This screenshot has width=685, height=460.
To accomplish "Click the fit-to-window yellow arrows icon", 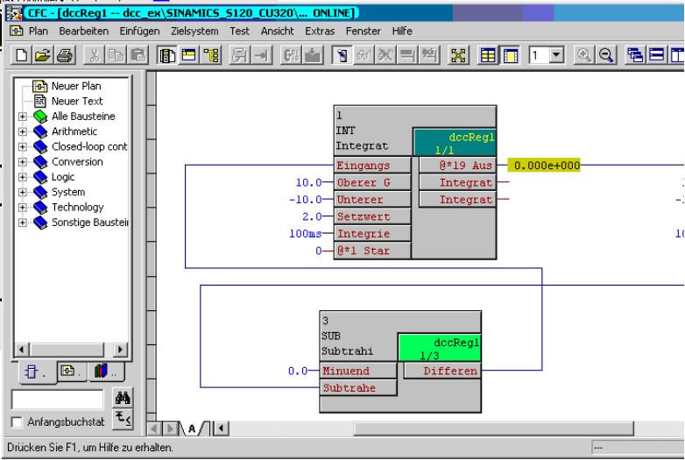I will tap(458, 55).
